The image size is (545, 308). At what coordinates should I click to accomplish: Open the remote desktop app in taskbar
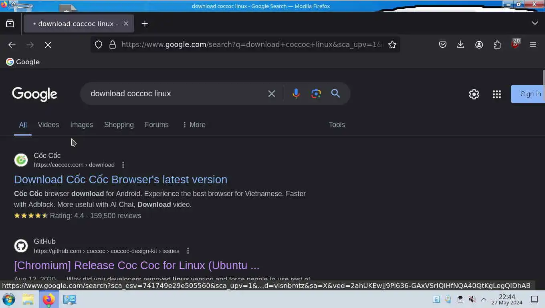[x=69, y=299]
